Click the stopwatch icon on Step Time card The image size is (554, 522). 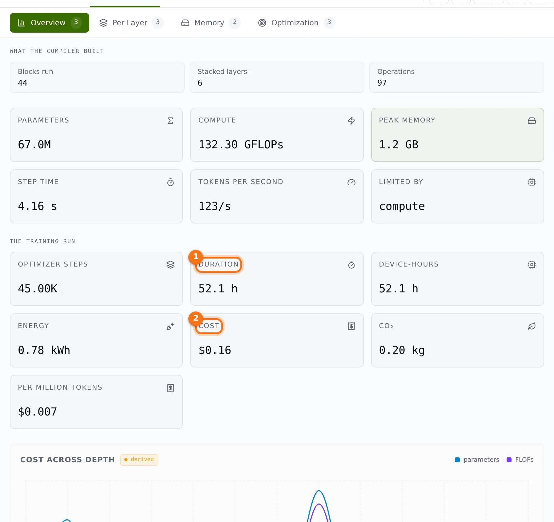pos(171,182)
